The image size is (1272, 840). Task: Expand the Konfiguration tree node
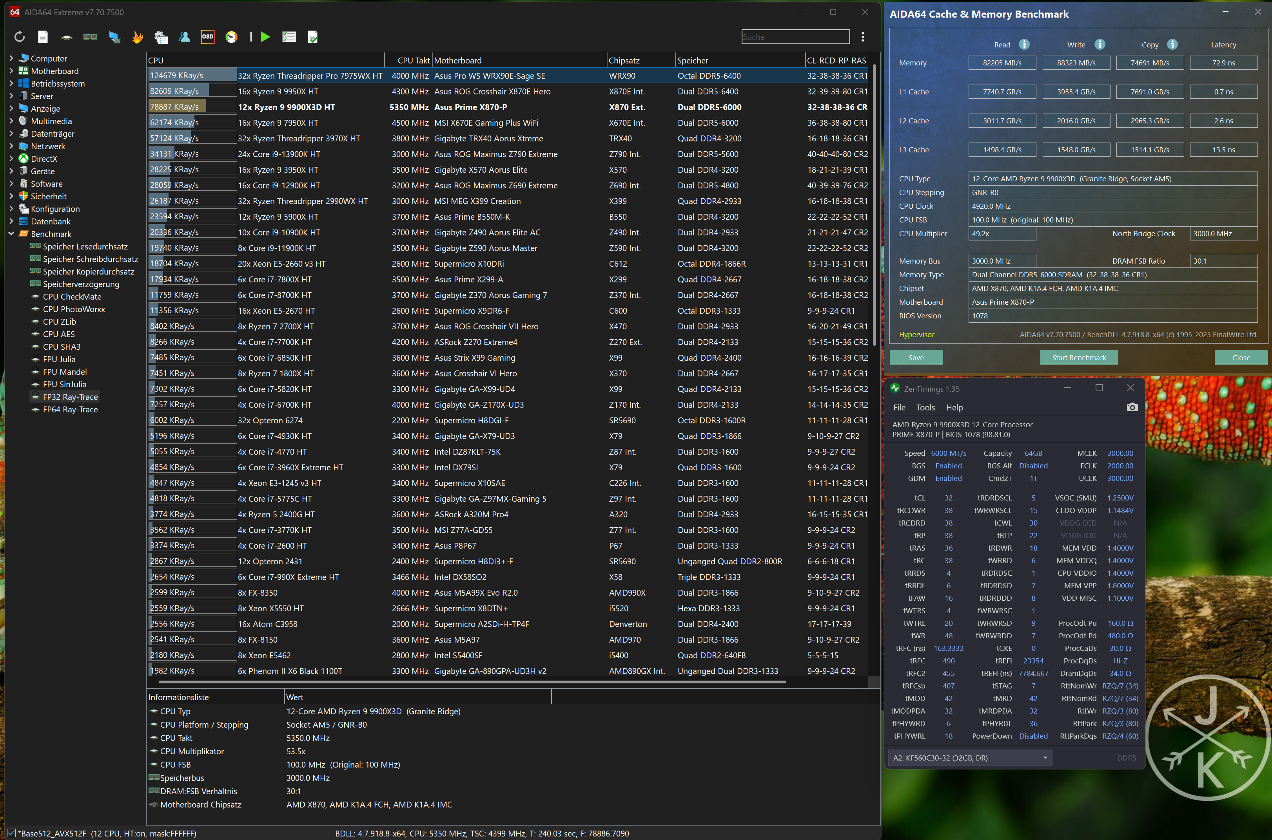click(11, 208)
